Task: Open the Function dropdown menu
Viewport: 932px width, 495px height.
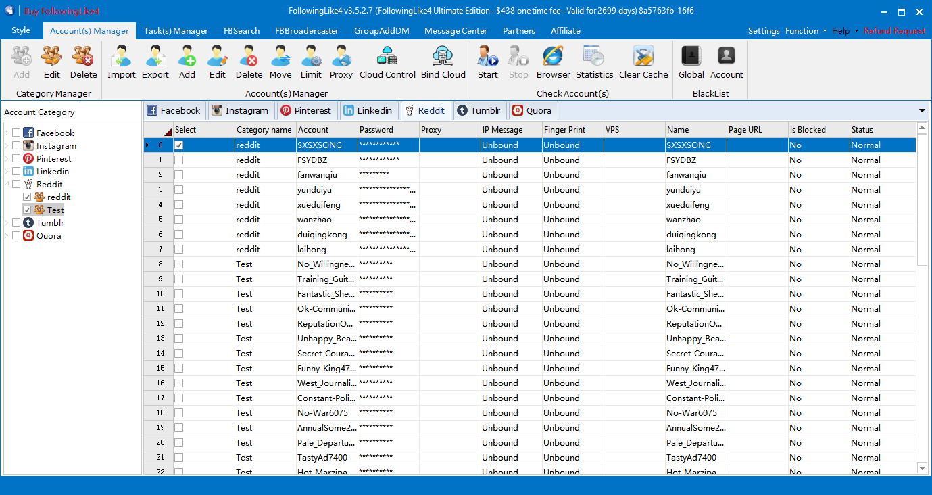Action: [806, 31]
